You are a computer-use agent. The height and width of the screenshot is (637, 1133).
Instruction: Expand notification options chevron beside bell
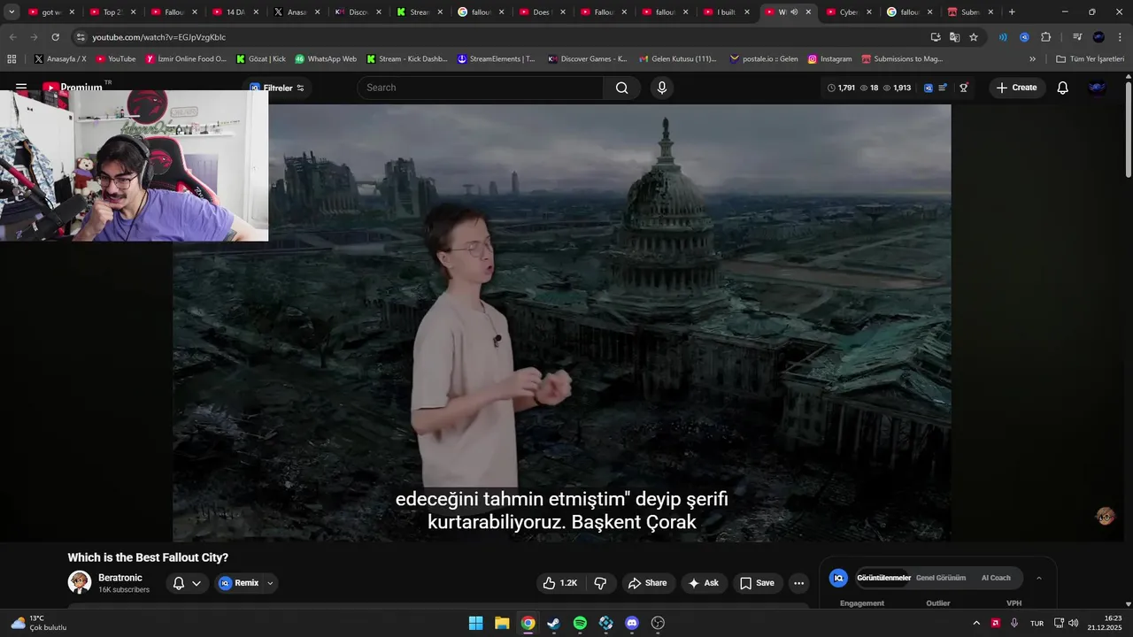coord(197,583)
